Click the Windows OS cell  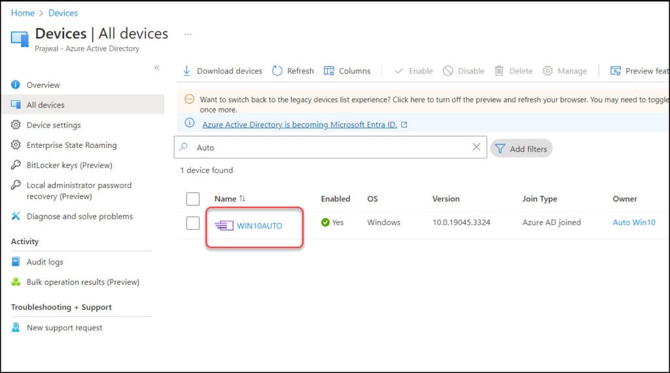point(383,222)
